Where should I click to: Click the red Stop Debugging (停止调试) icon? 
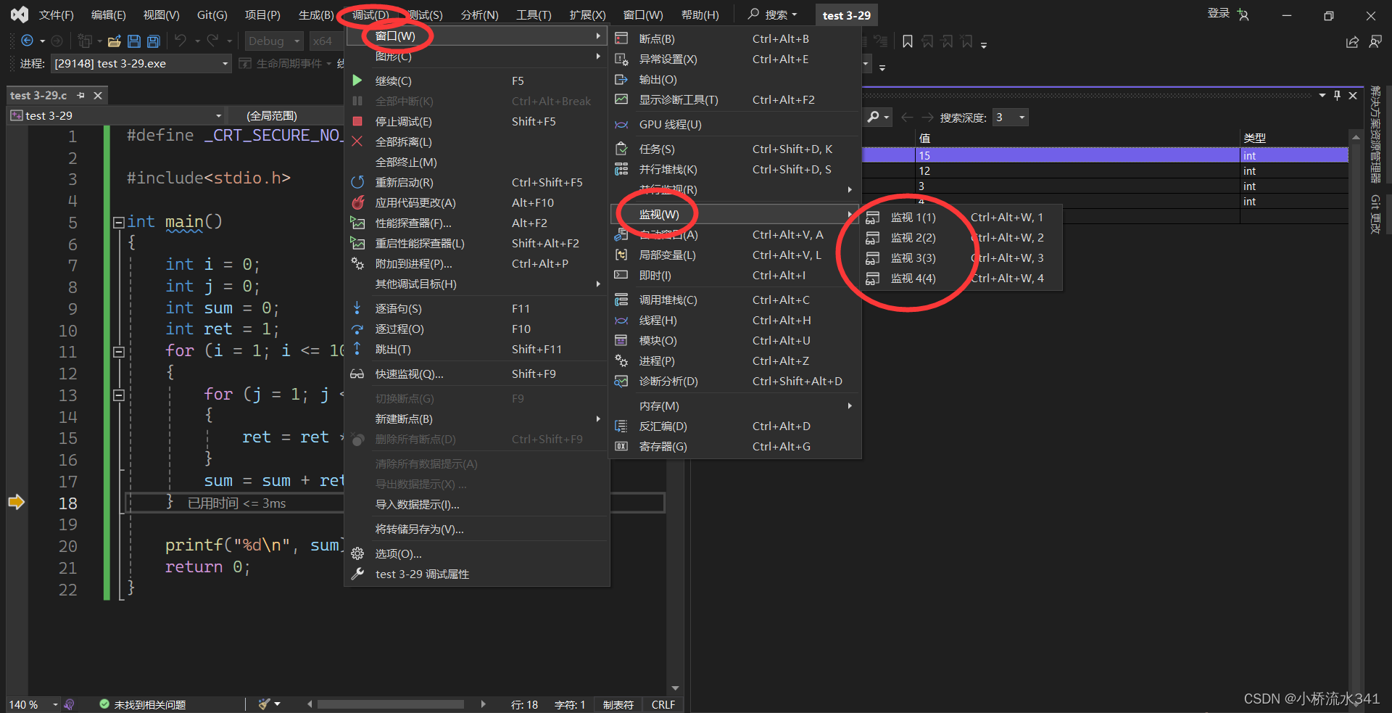[357, 121]
